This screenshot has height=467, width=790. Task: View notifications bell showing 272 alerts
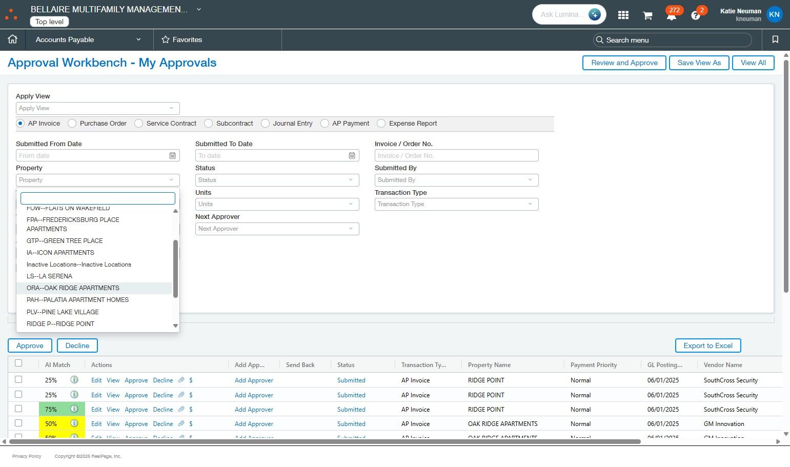pyautogui.click(x=672, y=15)
